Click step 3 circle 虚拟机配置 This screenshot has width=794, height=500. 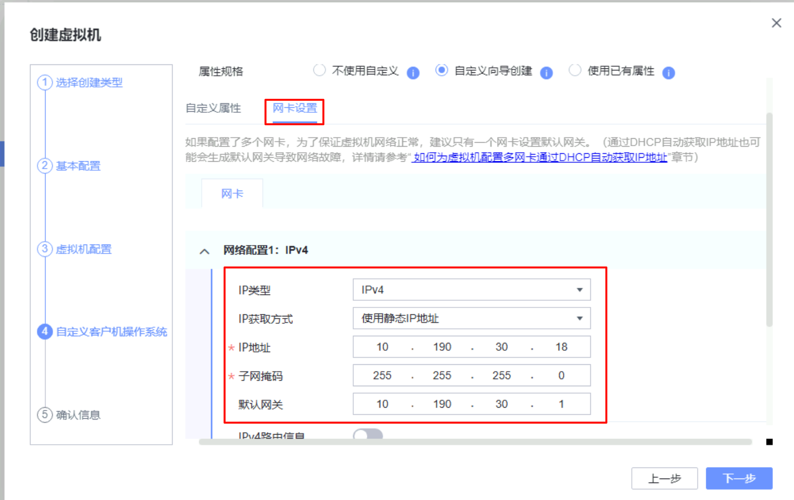click(x=45, y=249)
